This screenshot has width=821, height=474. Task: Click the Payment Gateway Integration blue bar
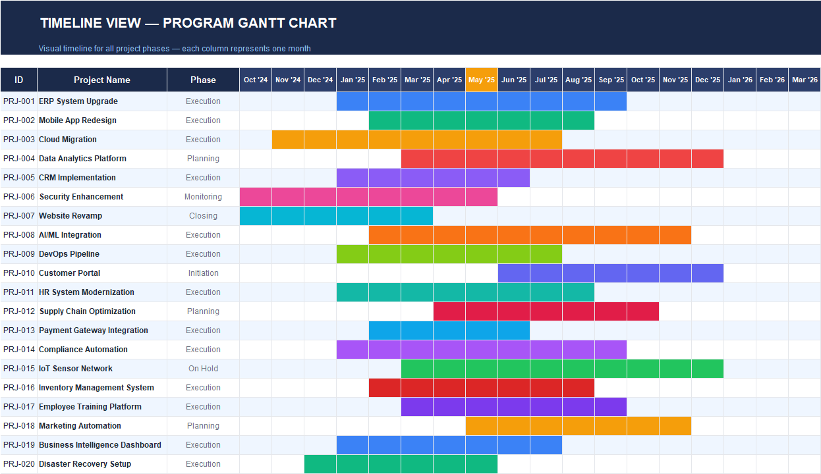pos(449,330)
